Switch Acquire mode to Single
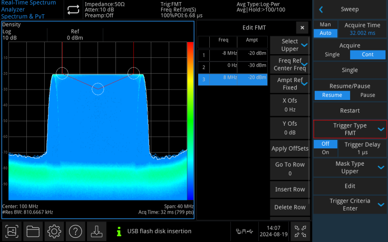Image resolution: width=388 pixels, height=242 pixels. [332, 55]
